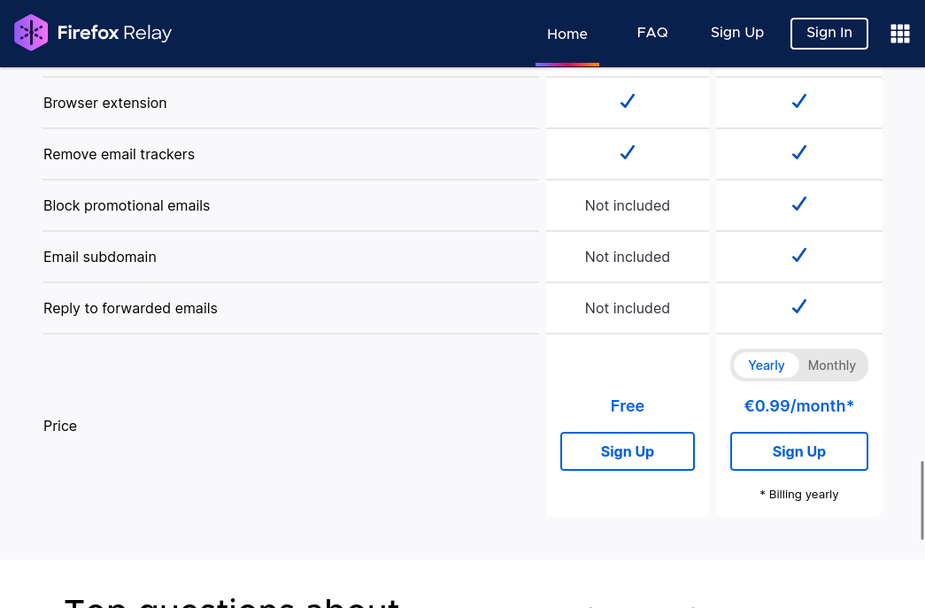Click the free plan checkmark for Browser extension

coord(628,101)
